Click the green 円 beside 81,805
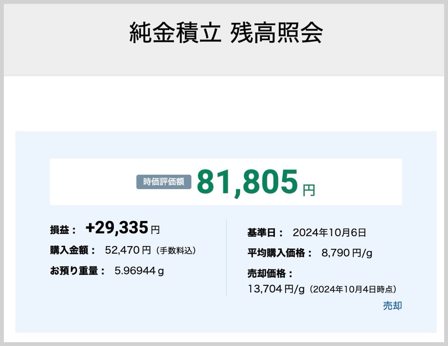The height and width of the screenshot is (346, 448). (x=309, y=190)
